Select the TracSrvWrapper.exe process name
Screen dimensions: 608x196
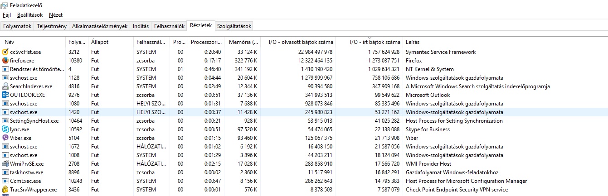pos(34,190)
